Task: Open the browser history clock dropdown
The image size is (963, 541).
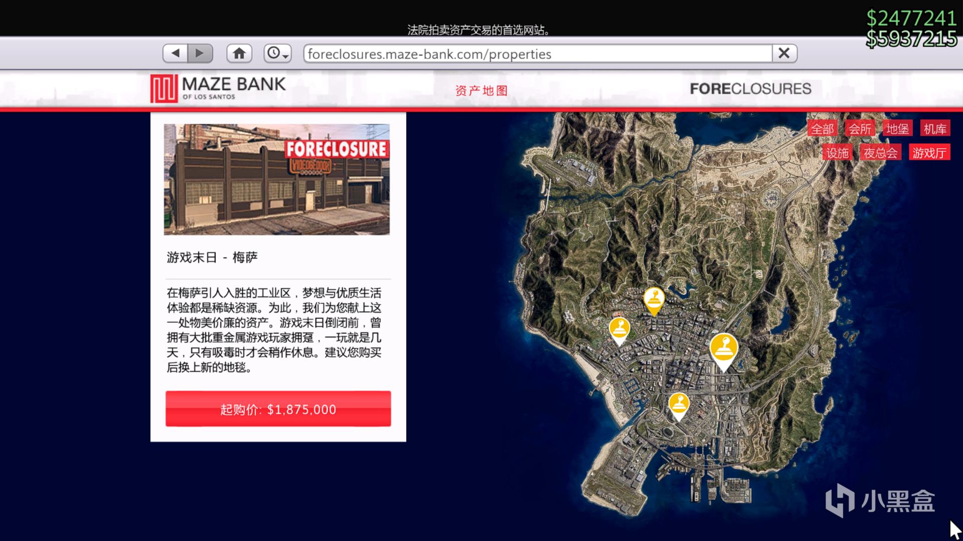Action: pos(277,53)
